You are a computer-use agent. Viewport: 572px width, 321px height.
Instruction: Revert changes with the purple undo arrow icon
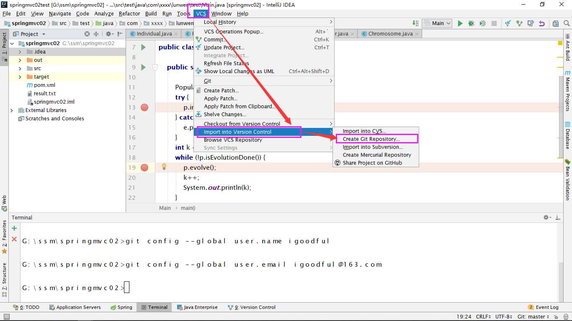click(542, 23)
